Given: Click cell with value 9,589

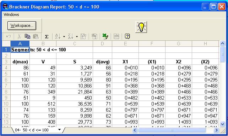Looking at the screenshot, I should 75,80.
